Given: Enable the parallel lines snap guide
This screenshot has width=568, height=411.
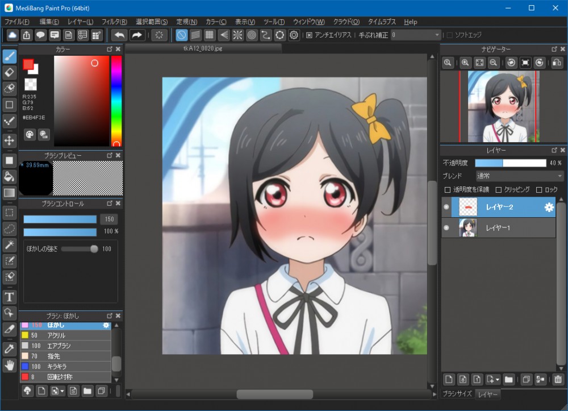Looking at the screenshot, I should point(195,35).
